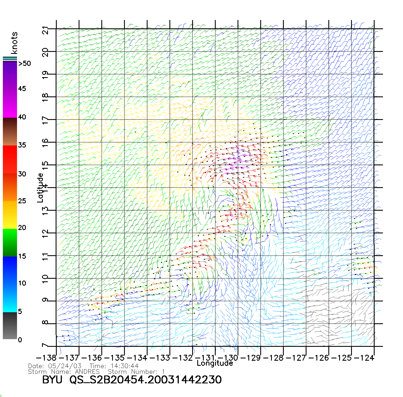
Task: Select the gray 0–5 knots legend band
Action: (x=10, y=326)
